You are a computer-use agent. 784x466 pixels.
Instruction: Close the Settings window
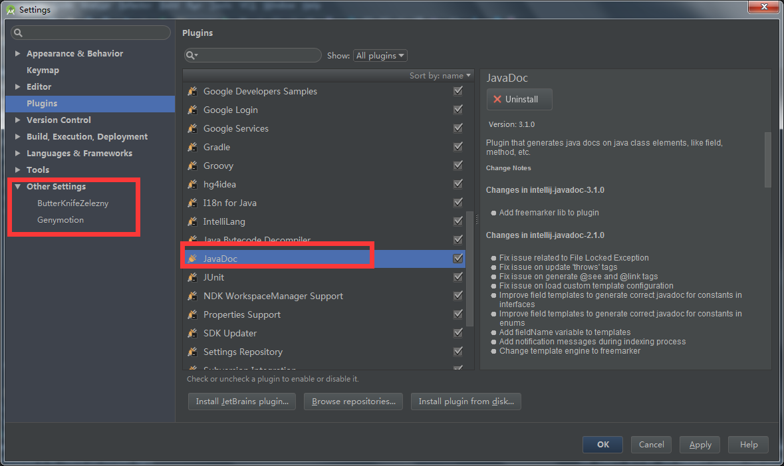point(763,7)
